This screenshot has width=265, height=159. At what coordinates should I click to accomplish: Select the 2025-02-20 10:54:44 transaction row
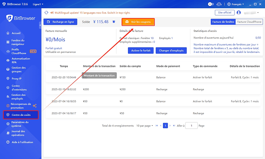click(x=153, y=77)
